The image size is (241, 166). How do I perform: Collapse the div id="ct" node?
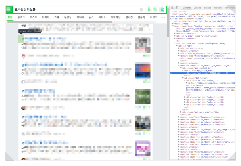[177, 46]
